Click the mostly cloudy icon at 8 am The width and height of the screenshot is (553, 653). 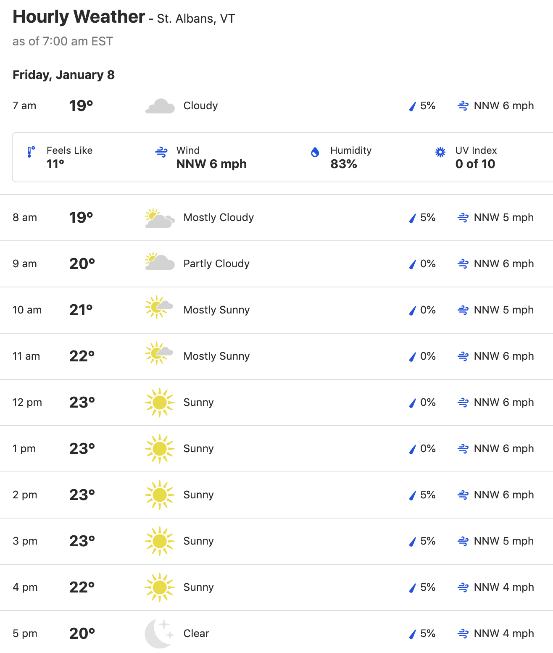tap(160, 218)
